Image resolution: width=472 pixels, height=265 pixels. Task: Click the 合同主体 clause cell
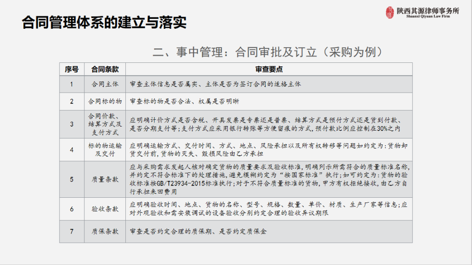(x=105, y=84)
